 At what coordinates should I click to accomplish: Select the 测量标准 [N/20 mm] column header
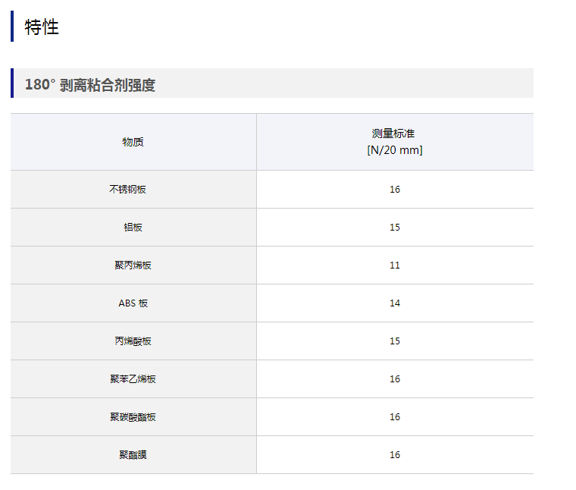(394, 142)
